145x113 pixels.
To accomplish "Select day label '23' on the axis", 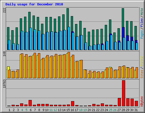I will point(102,110).
